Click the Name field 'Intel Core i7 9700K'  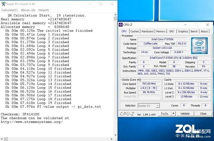[x=163, y=40]
